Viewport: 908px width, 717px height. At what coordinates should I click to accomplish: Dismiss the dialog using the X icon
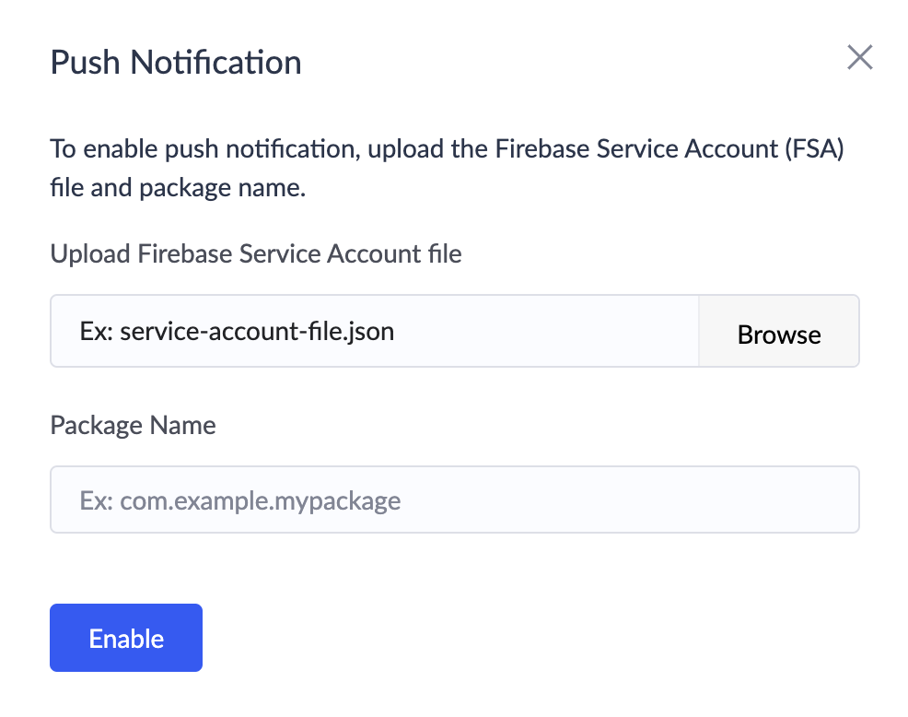859,58
